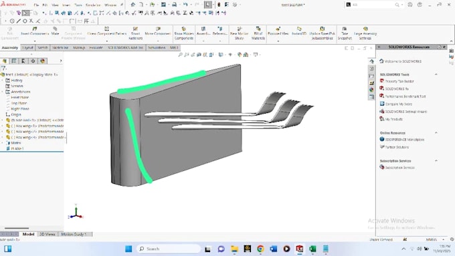Screen dimensions: 455x256
Task: Expand the History tree node
Action: pyautogui.click(x=3, y=80)
